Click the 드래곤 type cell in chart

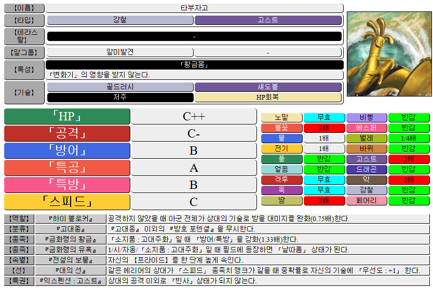point(367,170)
